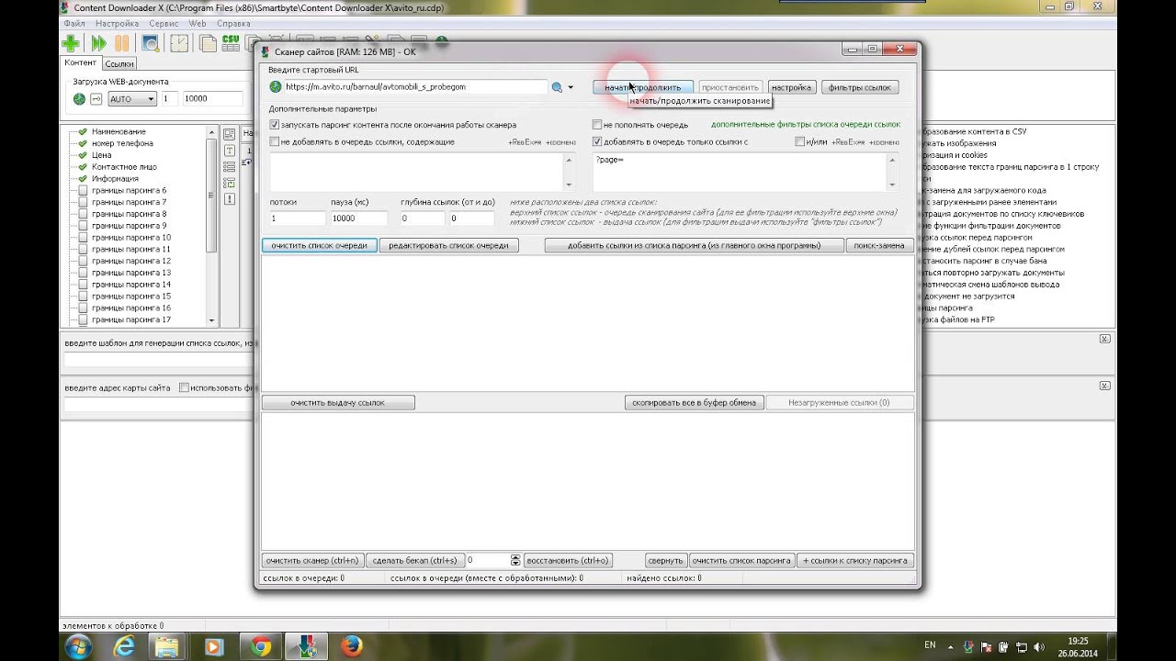Click the green plus add-project toolbar icon
Screen dimensions: 1176x661
point(71,42)
